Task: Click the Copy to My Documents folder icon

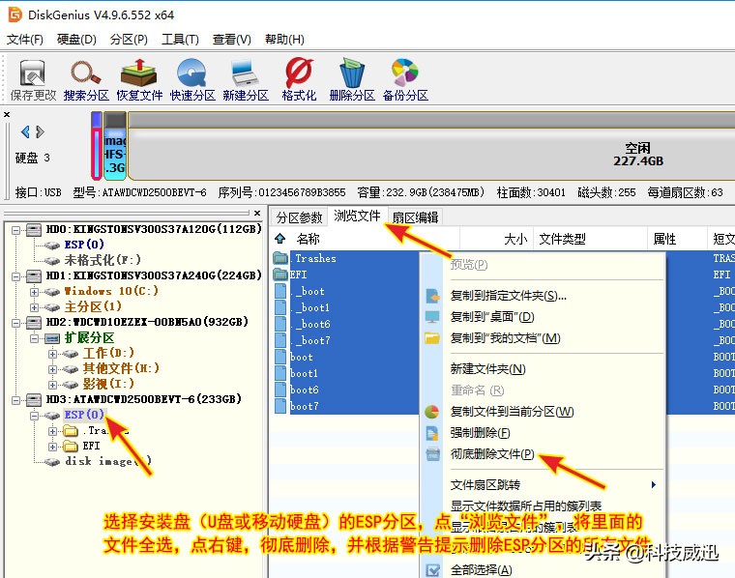Action: coord(432,337)
